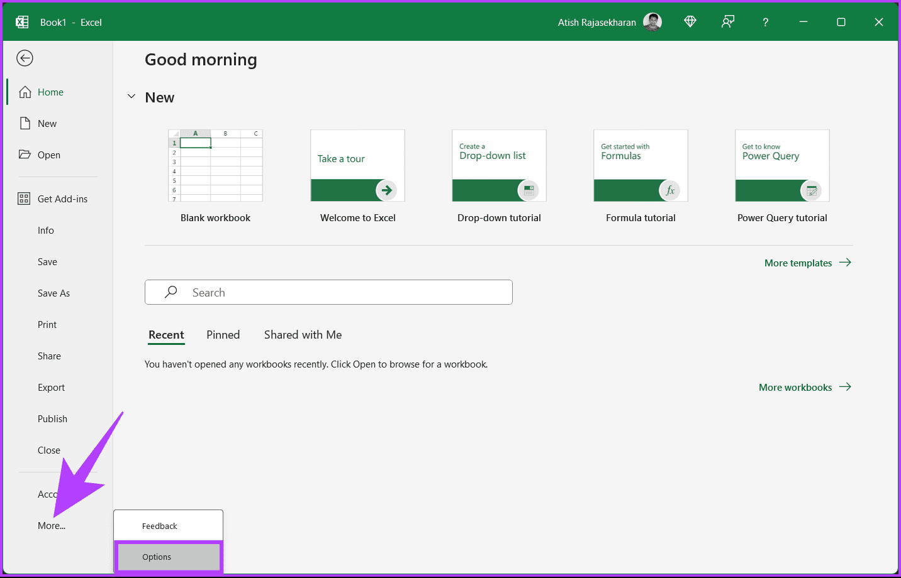Collapse the New section chevron
Image resolution: width=901 pixels, height=578 pixels.
(x=131, y=96)
